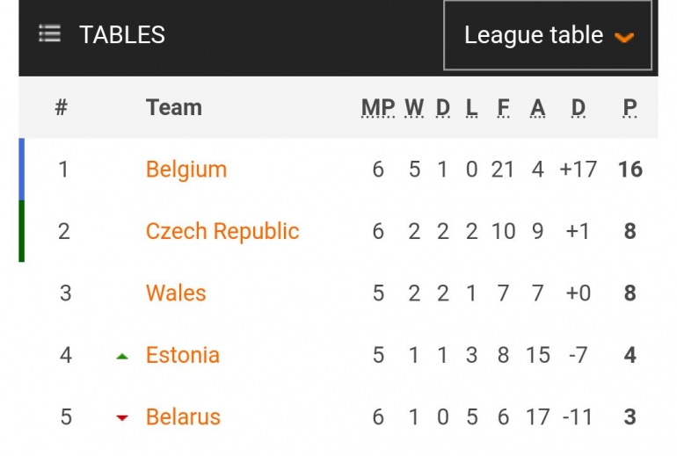Click the MP column header
Viewport: 677px width, 456px height.
point(378,108)
